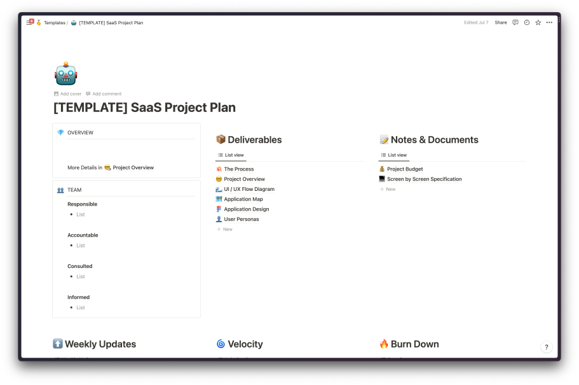This screenshot has width=579, height=385.
Task: Add New item under Deliverables list
Action: tap(224, 229)
